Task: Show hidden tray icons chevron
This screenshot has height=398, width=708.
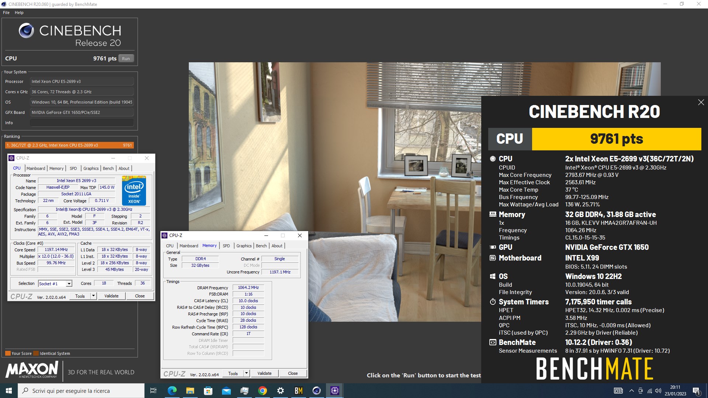Action: pyautogui.click(x=631, y=391)
